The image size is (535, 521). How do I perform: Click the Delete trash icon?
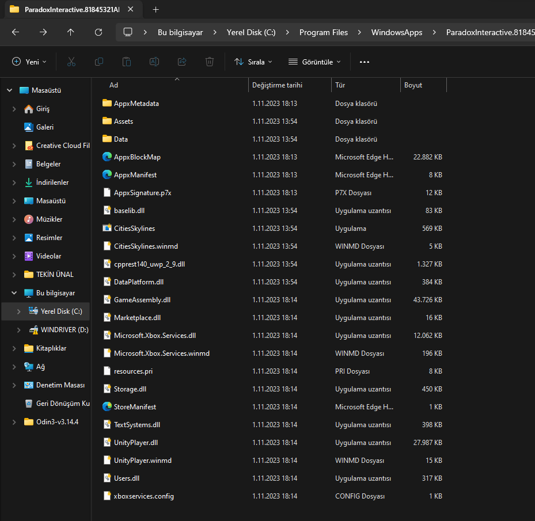click(210, 62)
